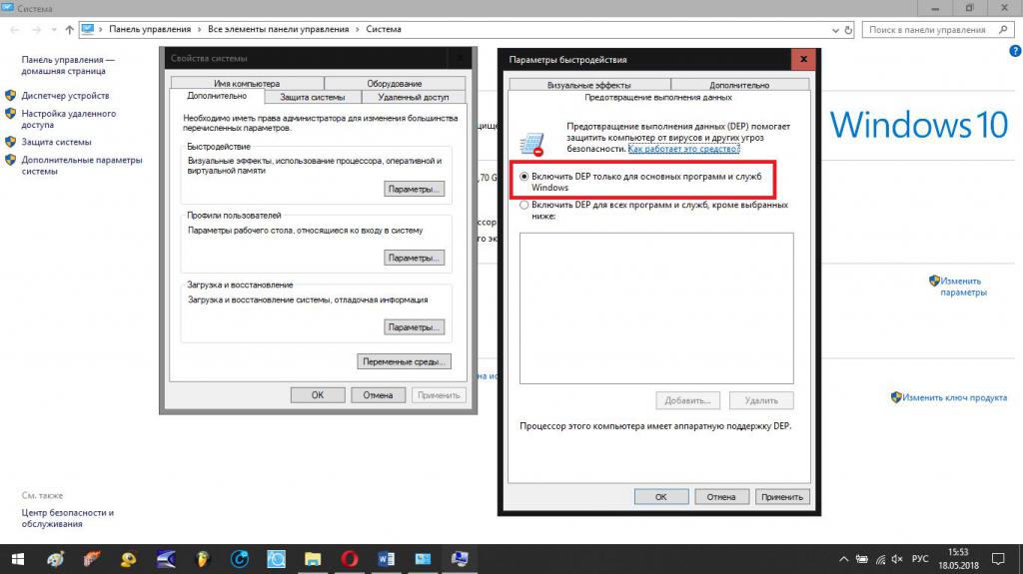
Task: Open the Оборудование tab
Action: (394, 84)
